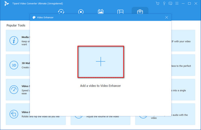The height and width of the screenshot is (130, 201).
Task: Maximize the Tipard main window
Action: (x=189, y=3)
